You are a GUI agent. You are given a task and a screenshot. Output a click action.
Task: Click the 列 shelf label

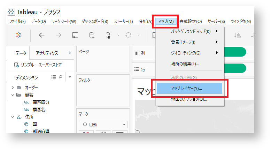click(x=143, y=53)
